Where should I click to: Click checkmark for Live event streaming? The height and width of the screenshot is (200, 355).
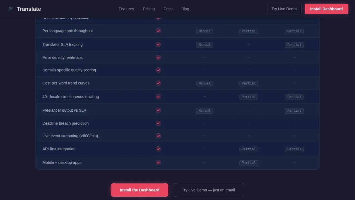click(158, 136)
